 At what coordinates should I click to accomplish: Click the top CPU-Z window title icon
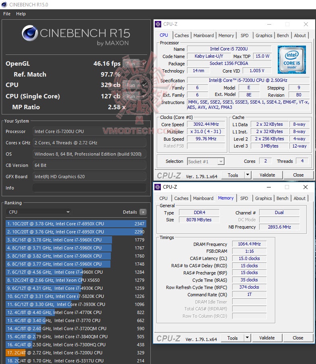pos(158,24)
